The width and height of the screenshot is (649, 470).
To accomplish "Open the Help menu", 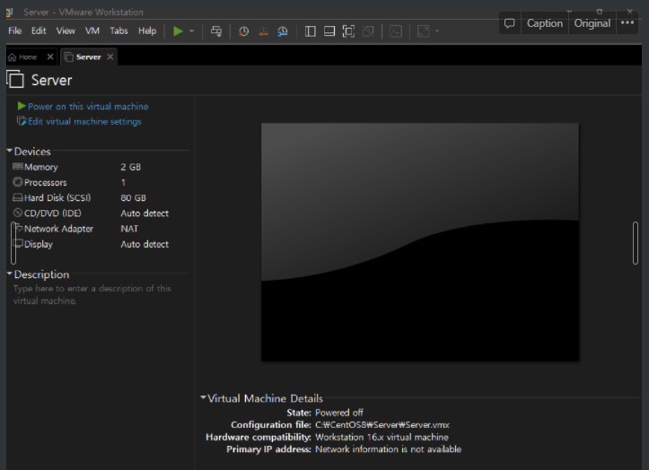I will pyautogui.click(x=147, y=30).
